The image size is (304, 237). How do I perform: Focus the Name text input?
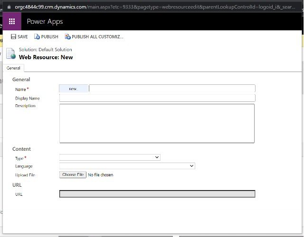[172, 89]
